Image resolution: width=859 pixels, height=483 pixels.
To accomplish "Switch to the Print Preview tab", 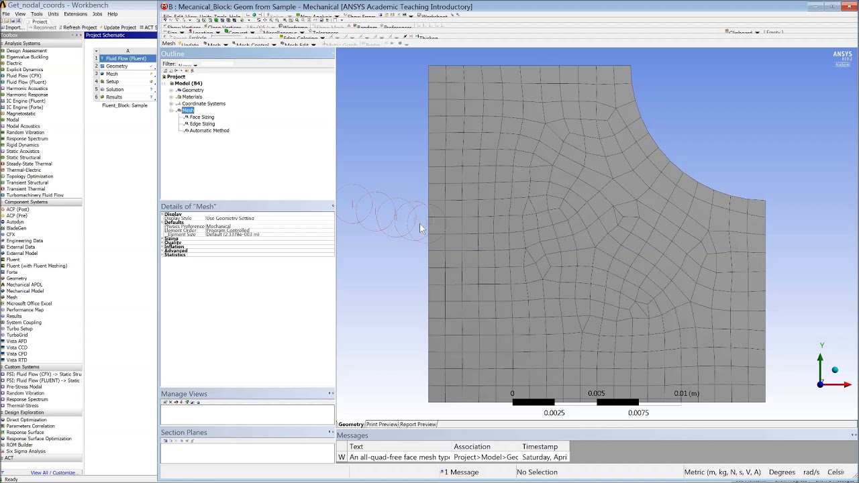I will (382, 424).
